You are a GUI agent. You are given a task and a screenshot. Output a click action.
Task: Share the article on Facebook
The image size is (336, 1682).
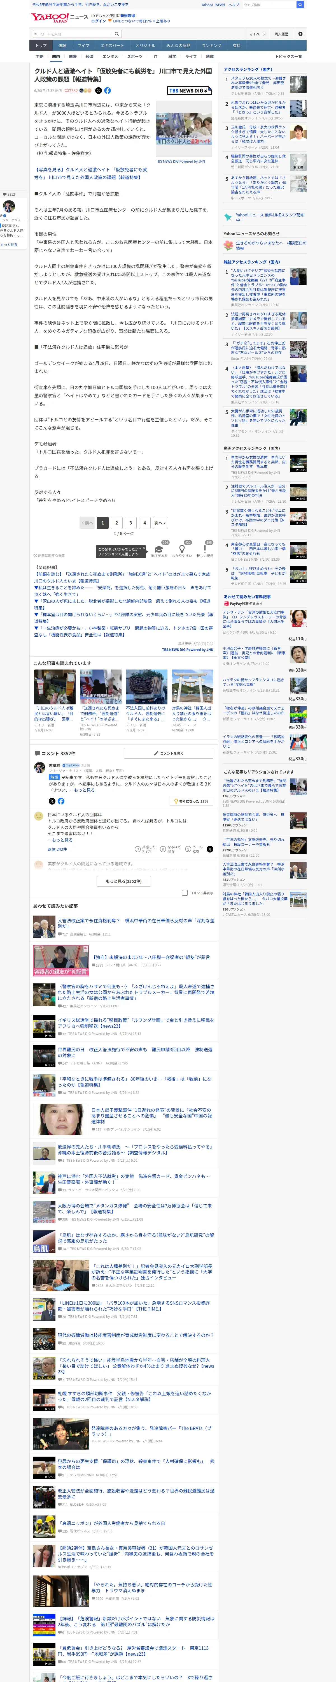108,91
